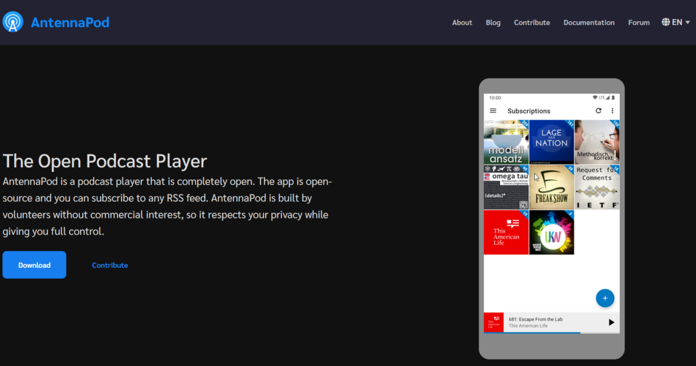Visit the Forum nav link
696x366 pixels.
[x=639, y=23]
